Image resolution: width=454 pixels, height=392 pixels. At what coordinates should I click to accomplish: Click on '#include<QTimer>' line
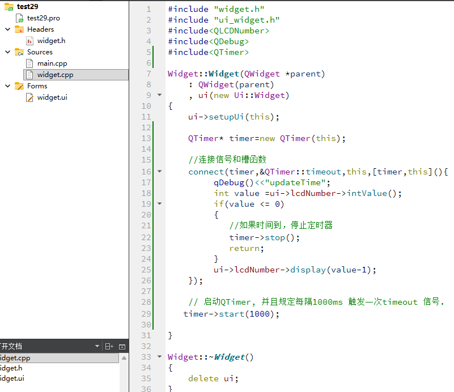pos(209,52)
